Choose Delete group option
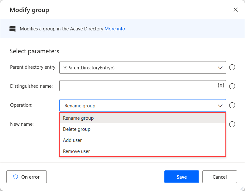This screenshot has width=245, height=191. tap(143, 129)
